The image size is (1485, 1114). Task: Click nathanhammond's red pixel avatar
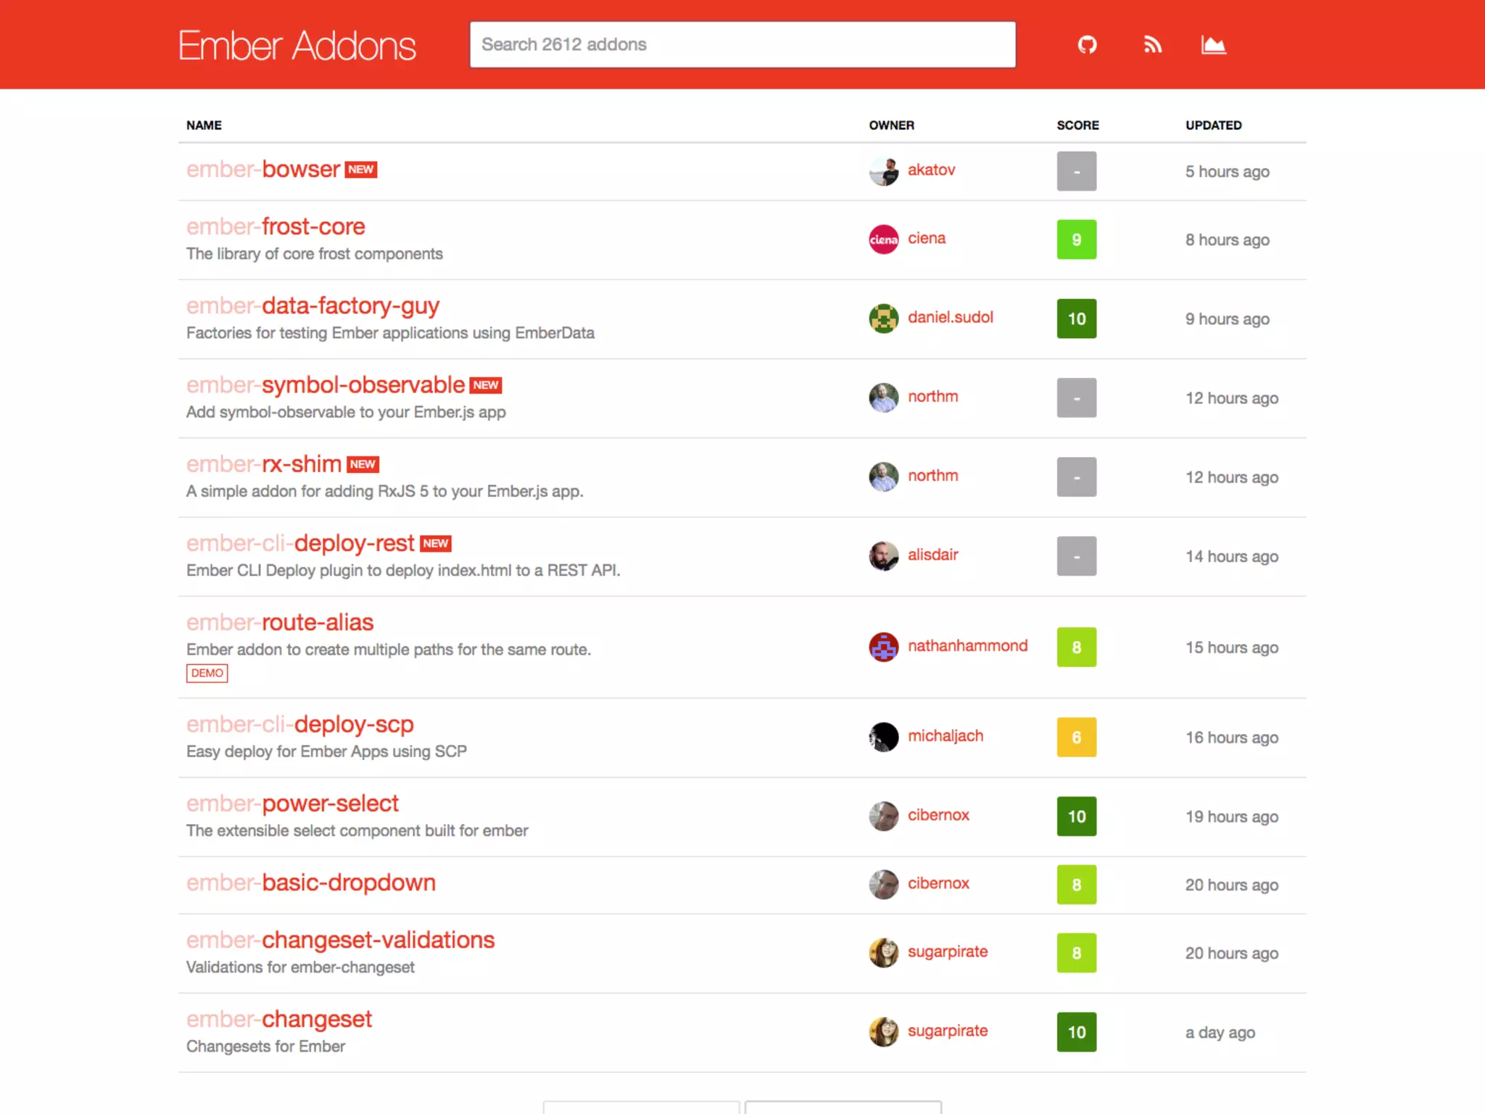pos(883,647)
